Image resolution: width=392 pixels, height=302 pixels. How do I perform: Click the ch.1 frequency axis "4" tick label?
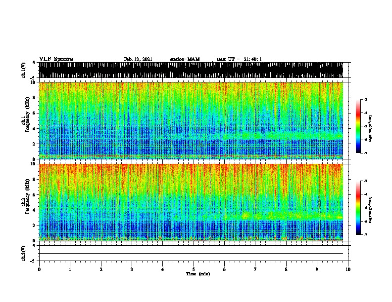[x=35, y=129]
